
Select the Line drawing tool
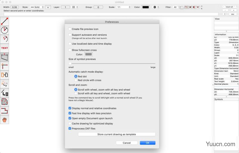tap(4, 21)
